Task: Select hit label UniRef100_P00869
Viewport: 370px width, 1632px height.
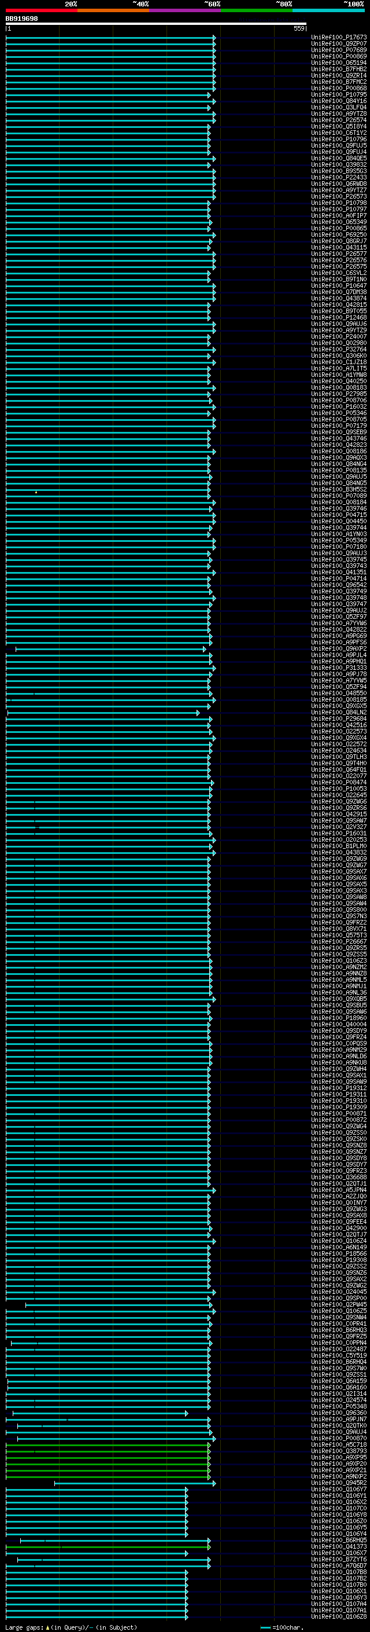Action: click(x=339, y=56)
